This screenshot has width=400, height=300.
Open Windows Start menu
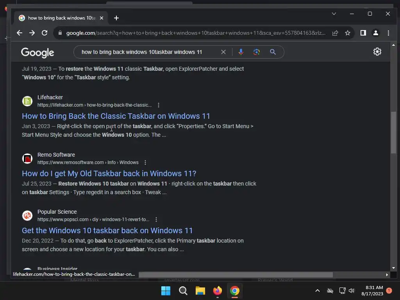pyautogui.click(x=166, y=291)
